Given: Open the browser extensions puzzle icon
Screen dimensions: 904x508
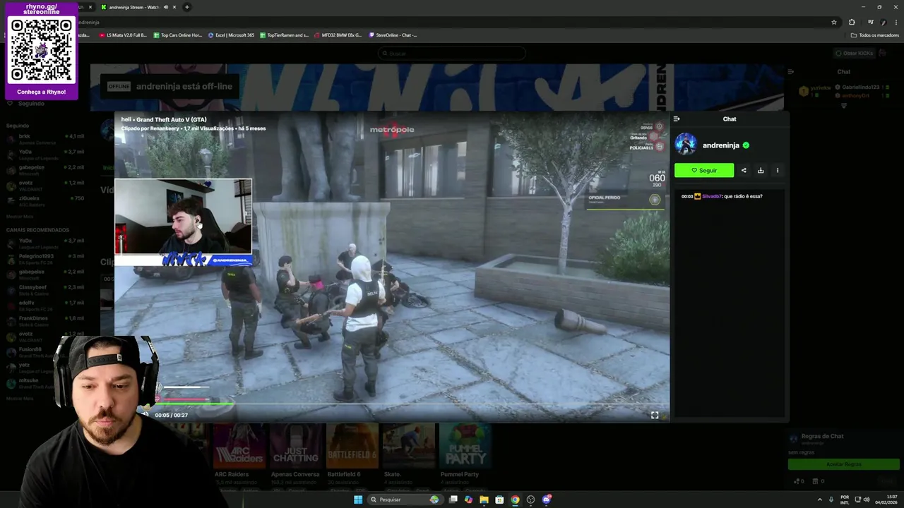Looking at the screenshot, I should 852,22.
